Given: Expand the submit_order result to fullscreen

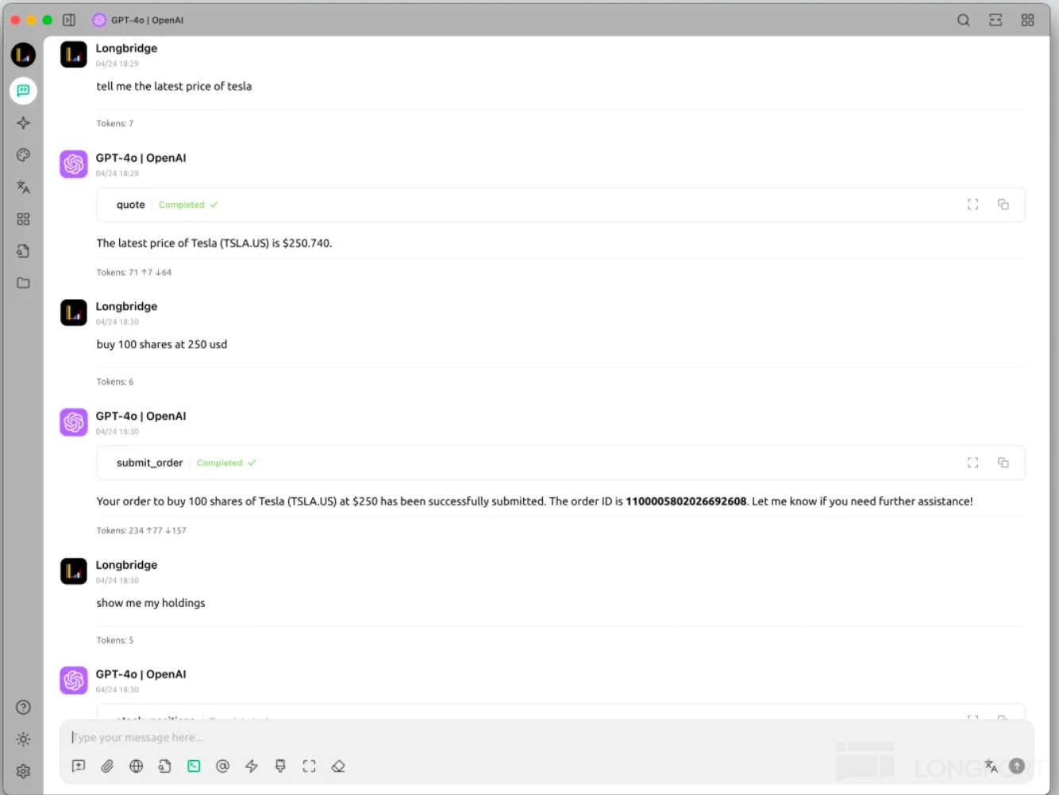Looking at the screenshot, I should pyautogui.click(x=972, y=463).
